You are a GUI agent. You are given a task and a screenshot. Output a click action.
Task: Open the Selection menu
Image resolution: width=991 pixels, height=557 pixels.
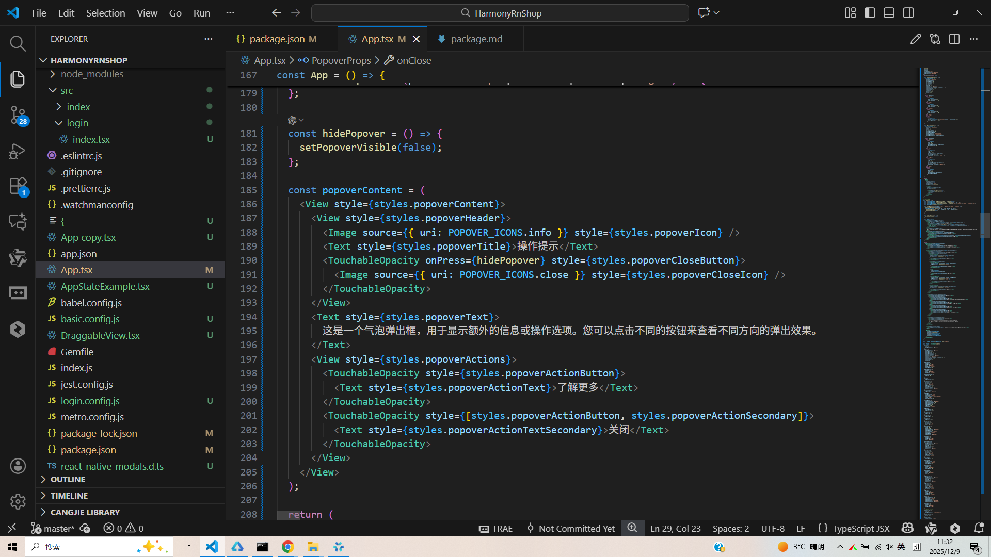[x=105, y=13]
